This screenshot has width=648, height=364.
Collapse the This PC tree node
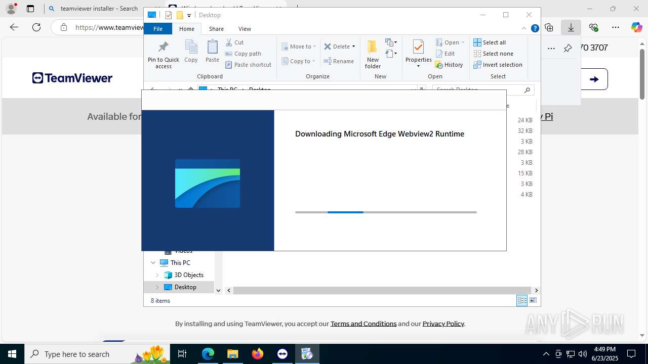153,263
